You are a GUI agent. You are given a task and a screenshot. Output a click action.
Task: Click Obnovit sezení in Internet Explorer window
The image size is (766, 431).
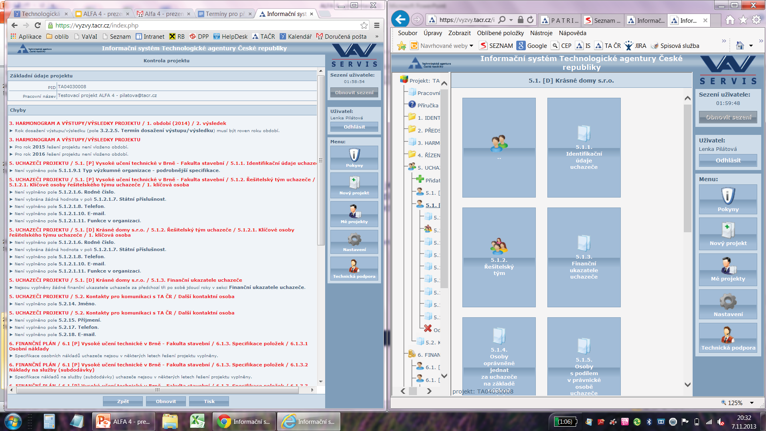click(728, 117)
